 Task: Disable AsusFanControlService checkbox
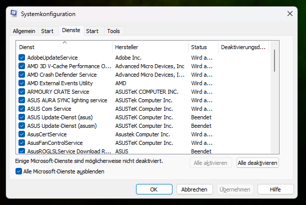click(x=21, y=143)
